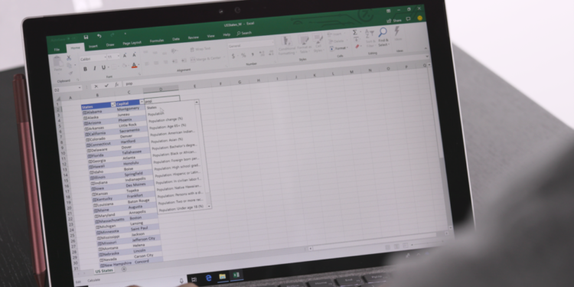Click the Accounting dollar format icon

coord(233,56)
